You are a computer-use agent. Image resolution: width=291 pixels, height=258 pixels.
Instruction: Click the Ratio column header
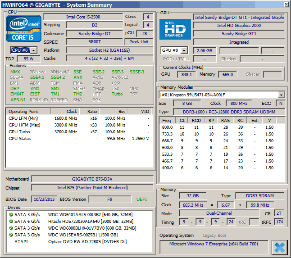click(x=89, y=112)
